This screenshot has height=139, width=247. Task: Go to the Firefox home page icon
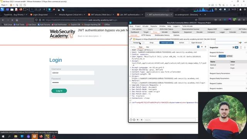click(17, 20)
